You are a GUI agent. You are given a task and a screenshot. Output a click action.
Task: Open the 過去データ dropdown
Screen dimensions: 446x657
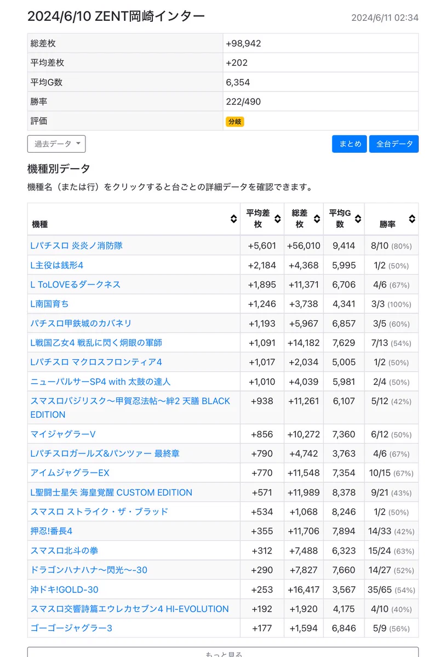(56, 144)
